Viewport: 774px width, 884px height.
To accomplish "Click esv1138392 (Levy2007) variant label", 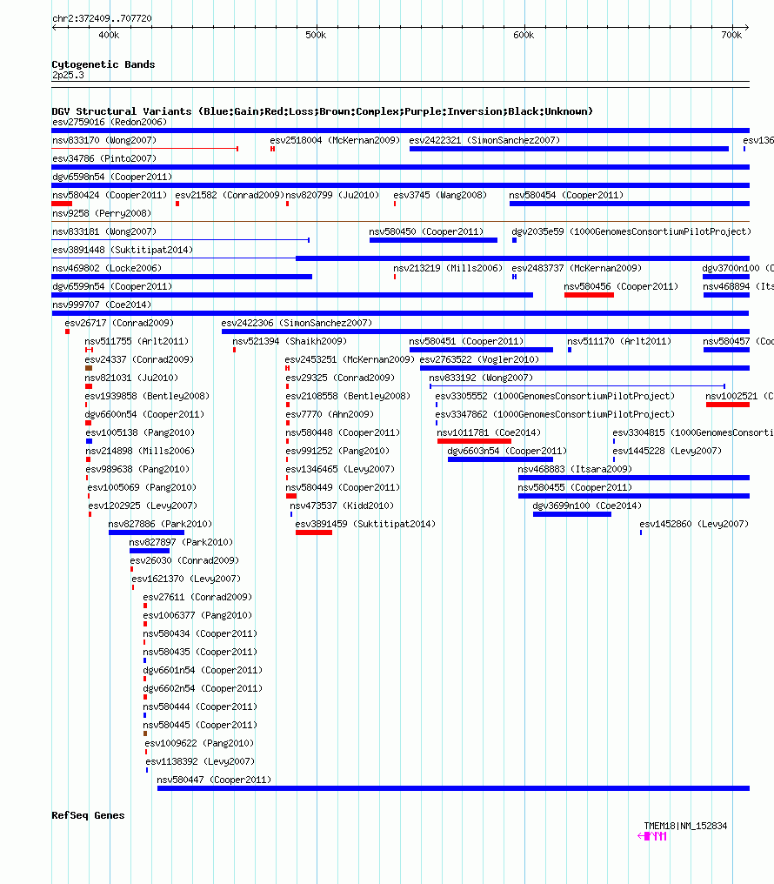I will point(200,761).
